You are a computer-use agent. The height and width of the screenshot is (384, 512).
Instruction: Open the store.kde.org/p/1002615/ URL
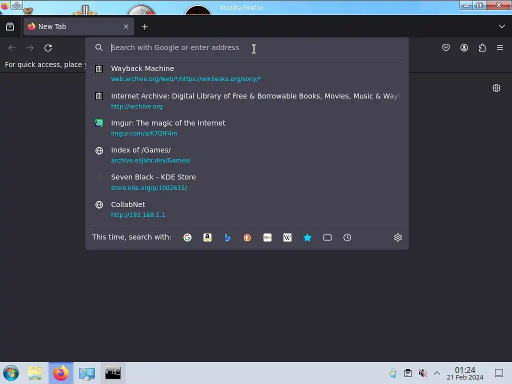pos(149,188)
